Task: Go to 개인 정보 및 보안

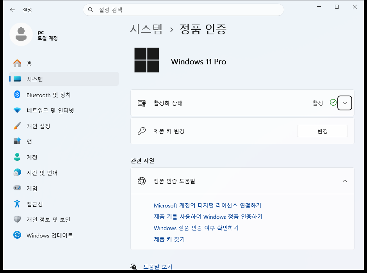Action: (x=64, y=219)
